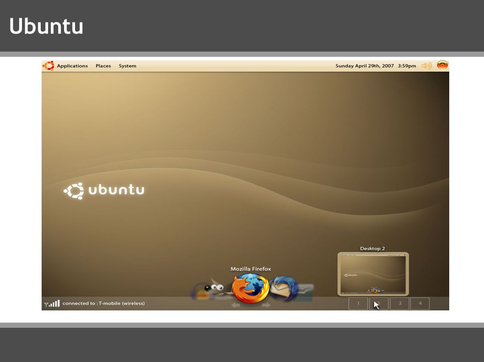This screenshot has width=484, height=362.
Task: Launch Mozilla Firefox from the dock
Action: [x=251, y=289]
